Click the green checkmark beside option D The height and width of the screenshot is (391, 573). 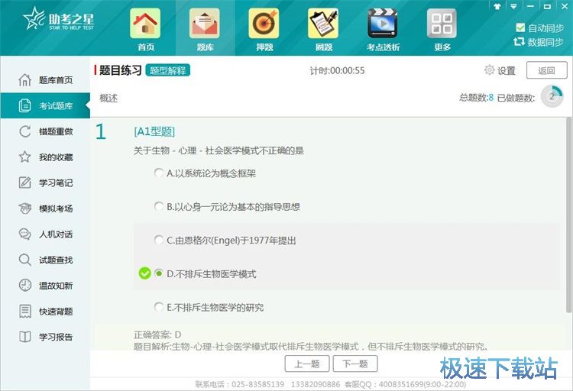(x=144, y=273)
